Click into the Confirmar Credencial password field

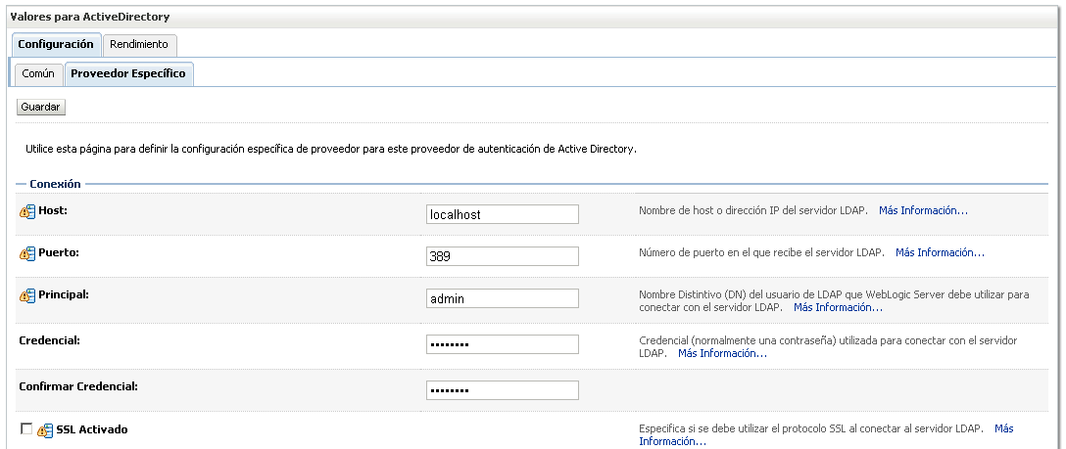pos(503,390)
